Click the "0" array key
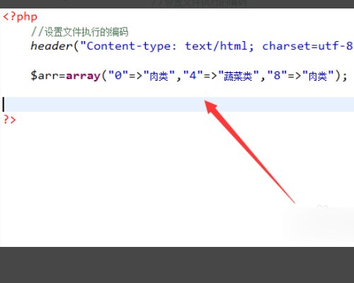 click(118, 76)
